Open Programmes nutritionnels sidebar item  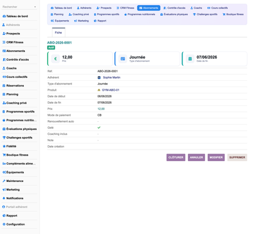click(x=20, y=120)
